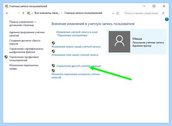Open 'Изменение переменных среды'
This screenshot has height=126, width=172.
24,67
